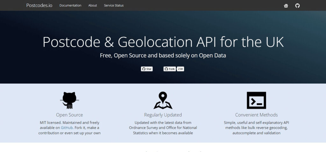Screen dimensions: 326x152
Task: Click the Postcode & Geolocation API headline
Action: coord(163,42)
